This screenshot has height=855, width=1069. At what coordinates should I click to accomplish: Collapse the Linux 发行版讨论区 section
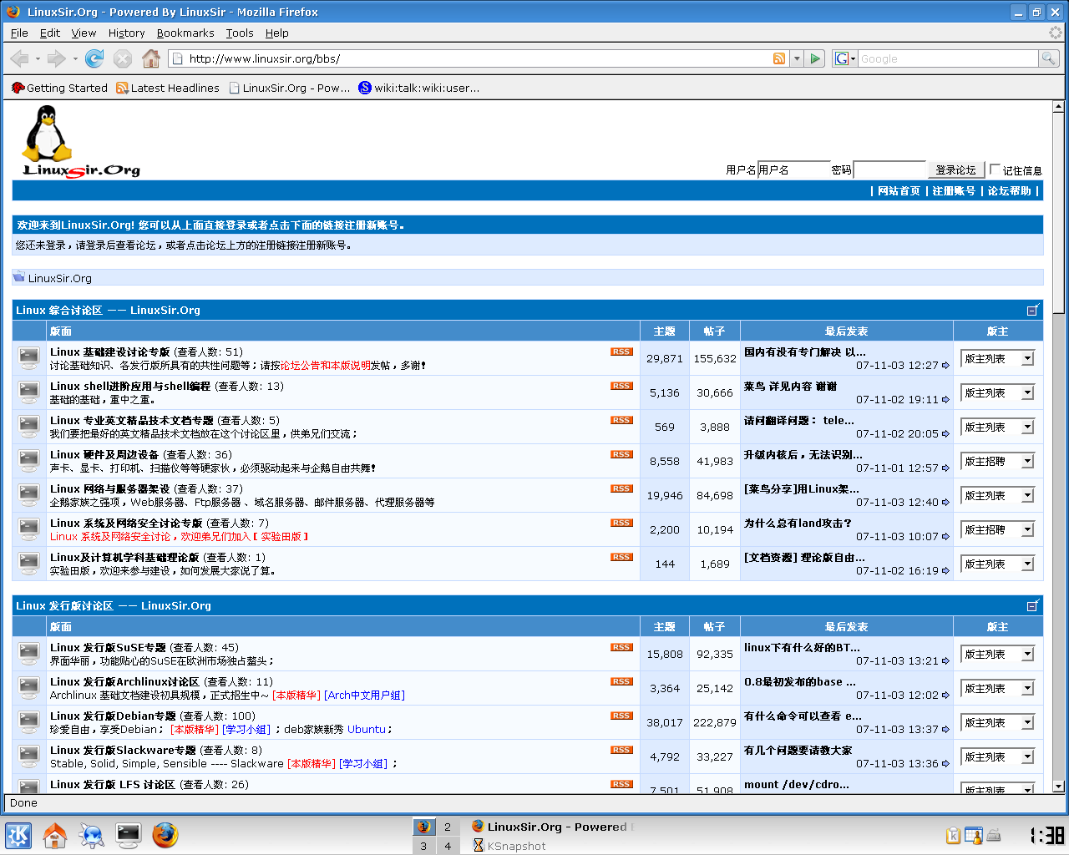(x=1033, y=605)
